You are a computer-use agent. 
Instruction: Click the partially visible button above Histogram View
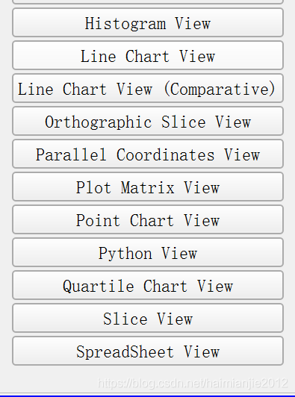(148, 1)
